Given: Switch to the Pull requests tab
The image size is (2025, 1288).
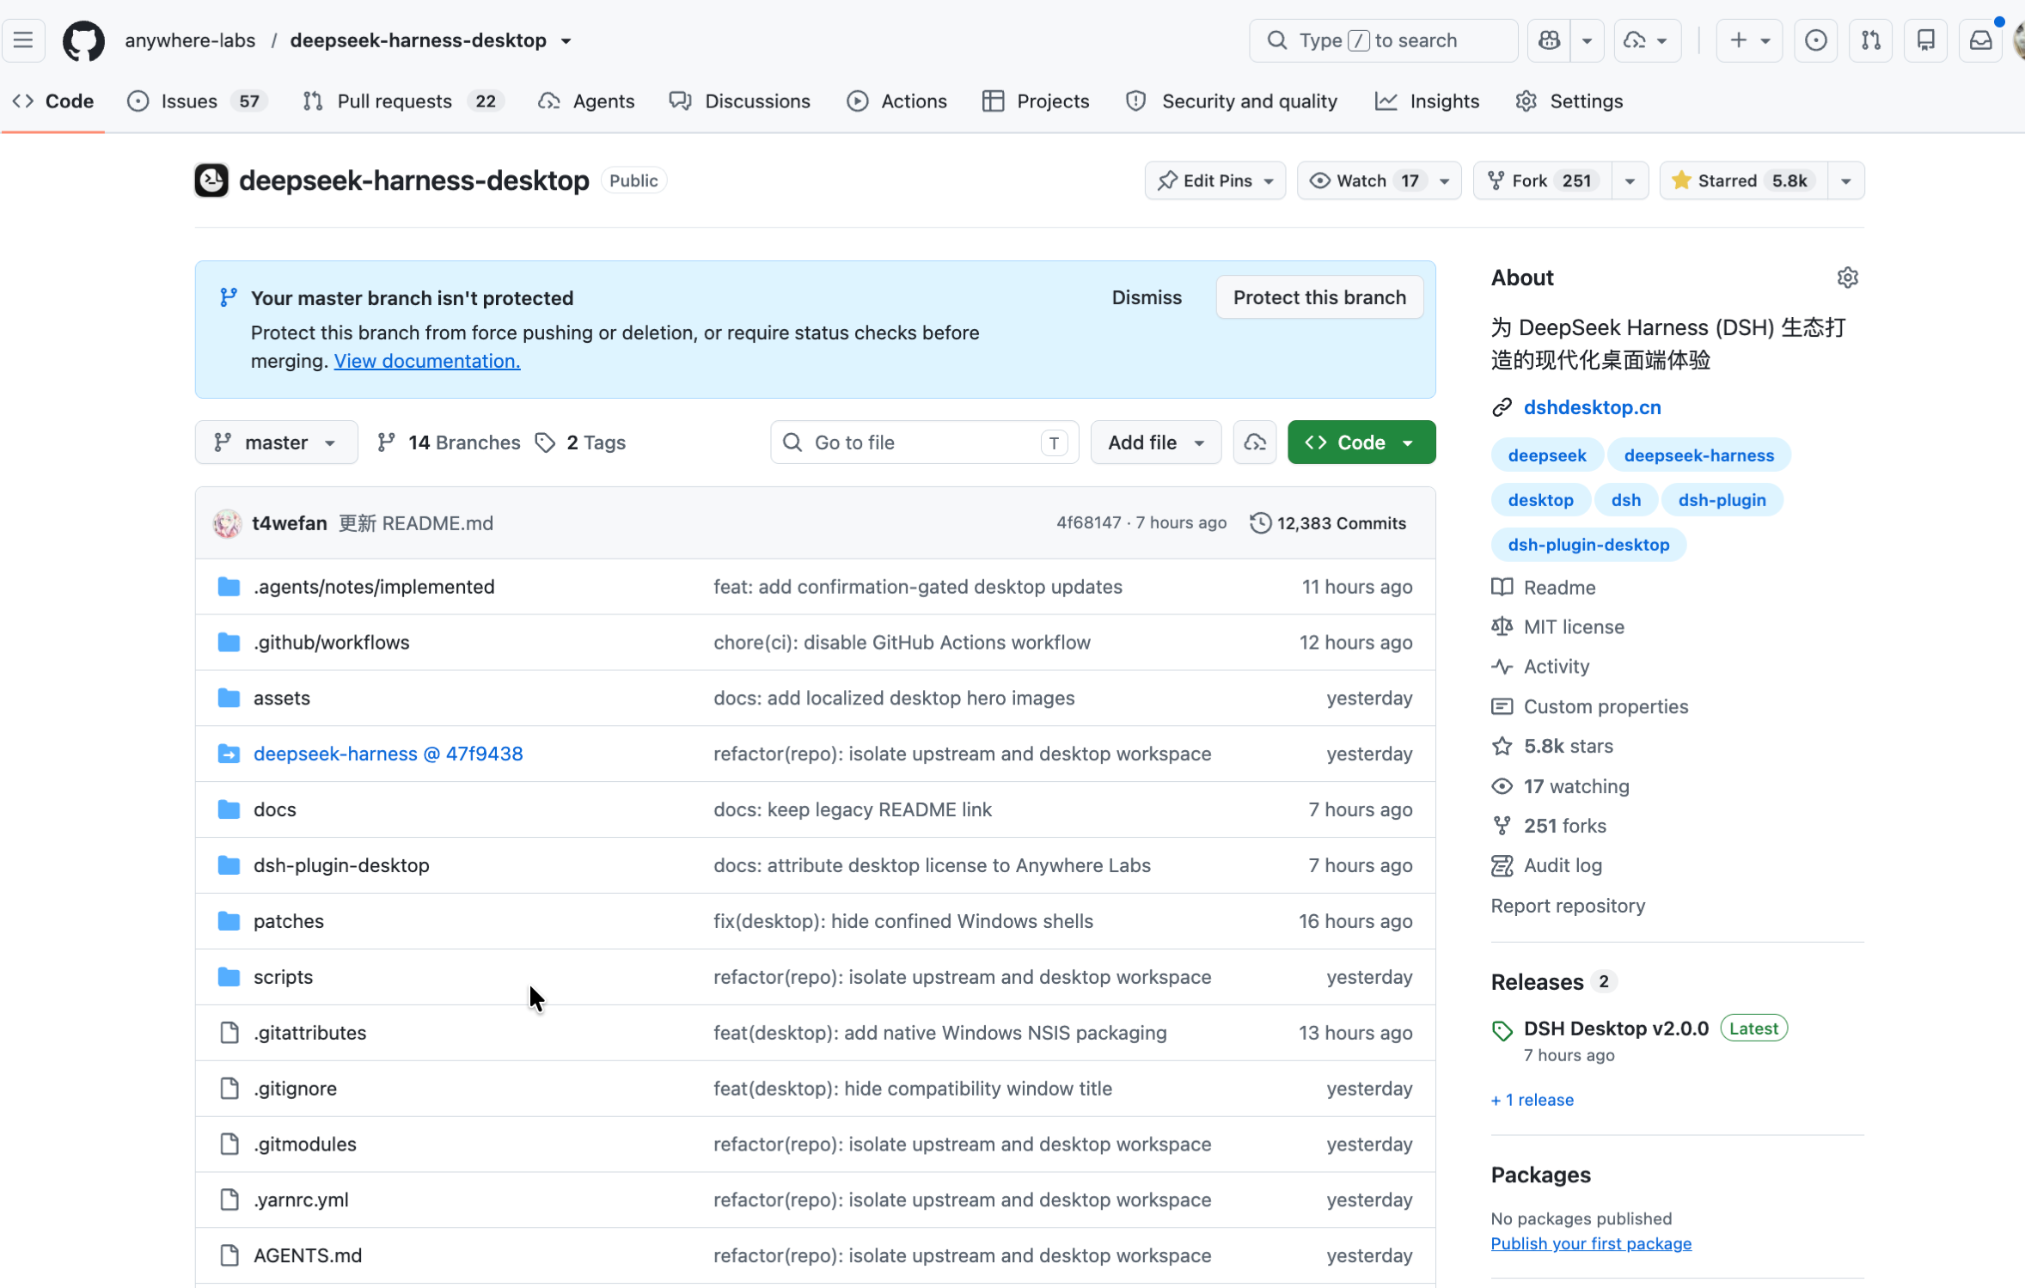Looking at the screenshot, I should point(403,101).
